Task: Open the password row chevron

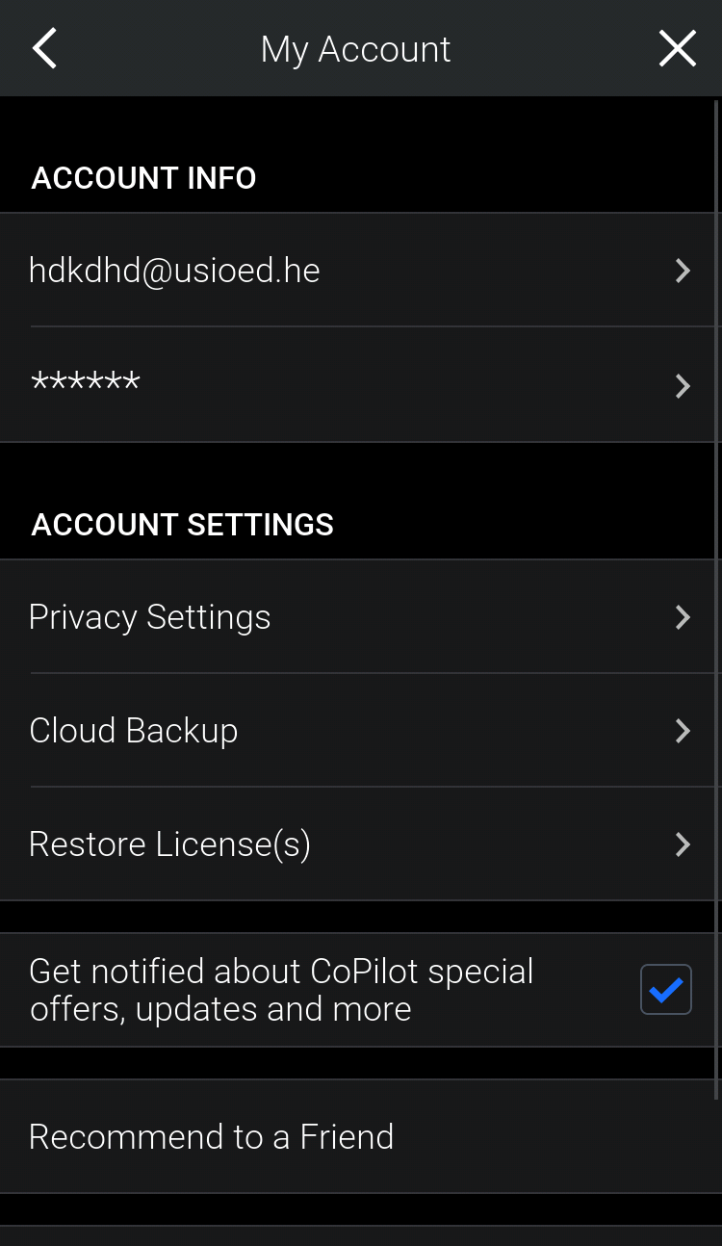Action: tap(683, 386)
